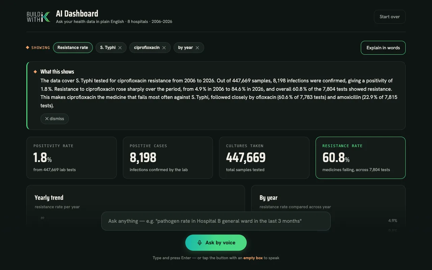432x270 pixels.
Task: Click the Build With K logo
Action: [39, 17]
